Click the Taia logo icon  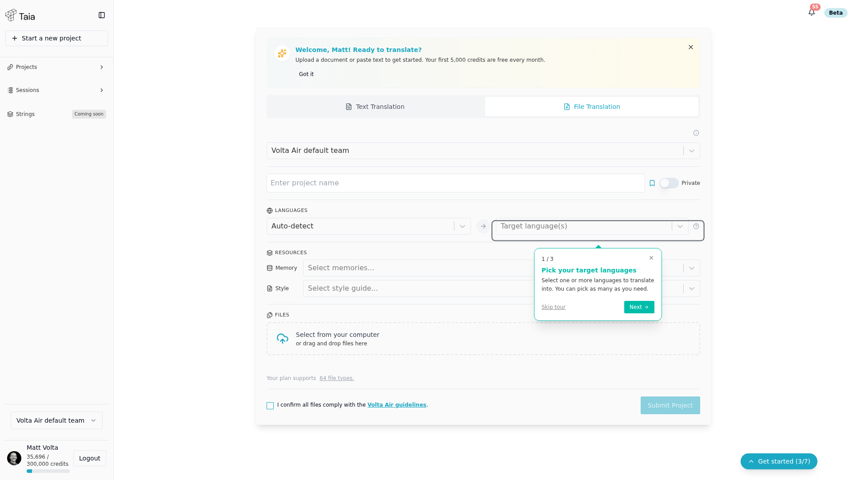(11, 15)
